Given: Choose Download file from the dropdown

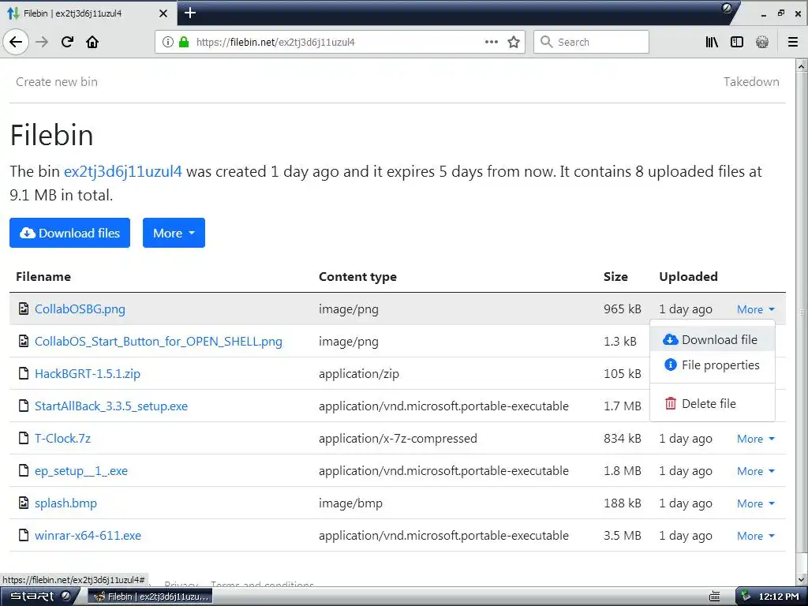Looking at the screenshot, I should point(713,339).
